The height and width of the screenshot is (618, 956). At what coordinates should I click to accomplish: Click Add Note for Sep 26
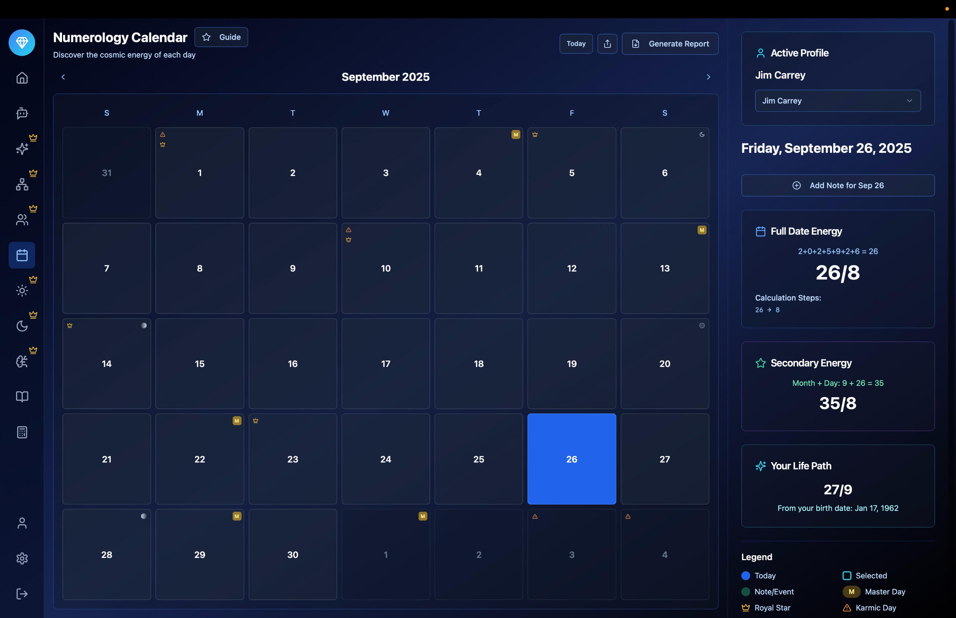tap(837, 185)
